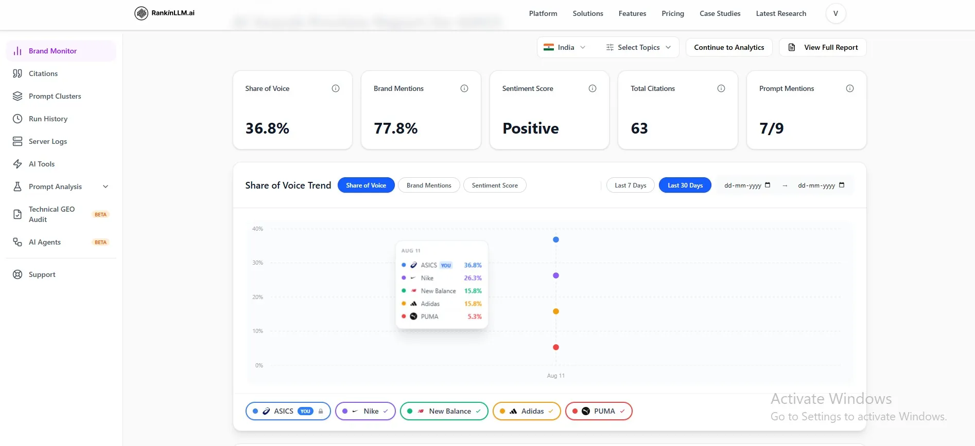The height and width of the screenshot is (446, 975).
Task: Toggle New Balance series in chart legend
Action: click(x=444, y=411)
